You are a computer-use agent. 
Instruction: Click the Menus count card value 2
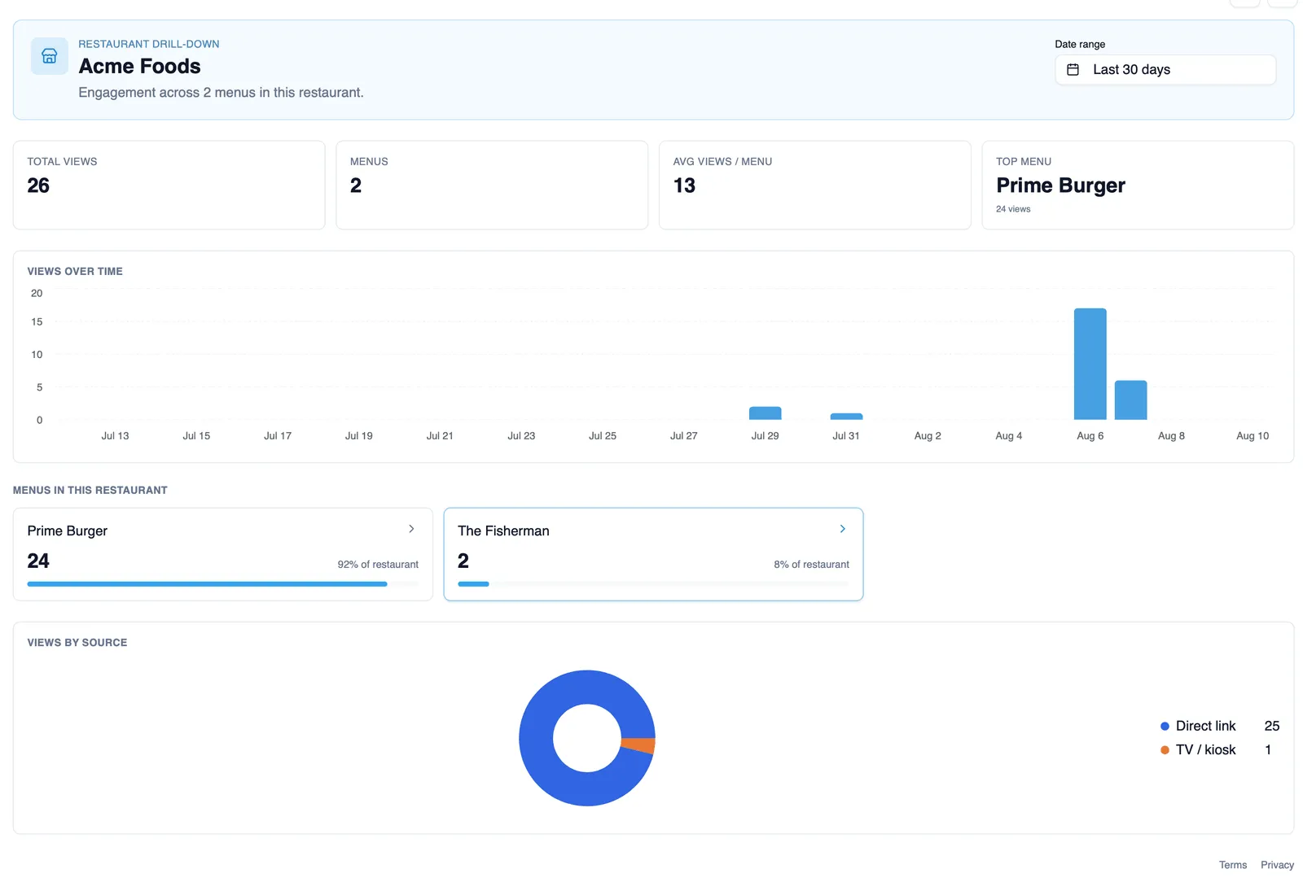point(356,186)
